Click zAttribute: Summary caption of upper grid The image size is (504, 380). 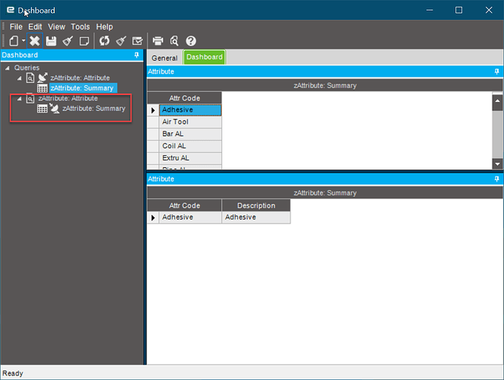pos(325,85)
